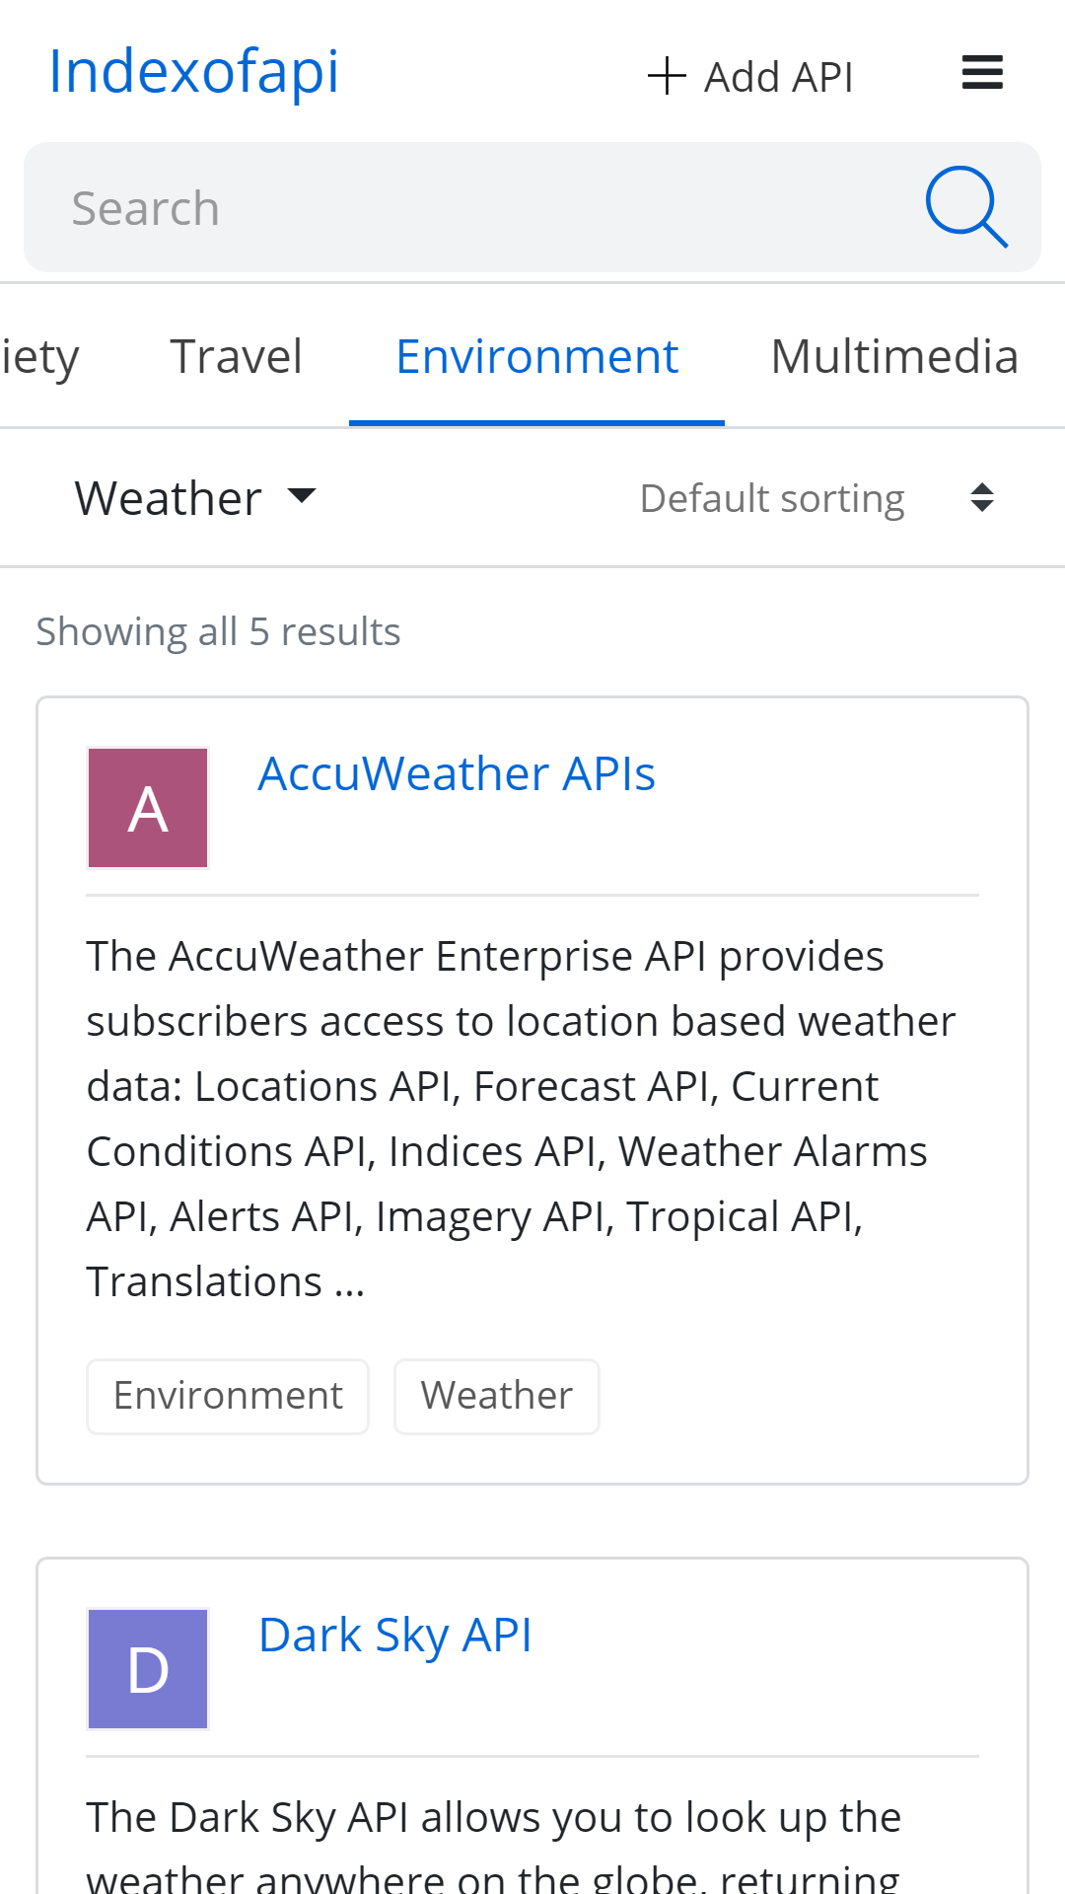Select the Weather tag on AccuWeather card
1065x1894 pixels.
point(496,1395)
